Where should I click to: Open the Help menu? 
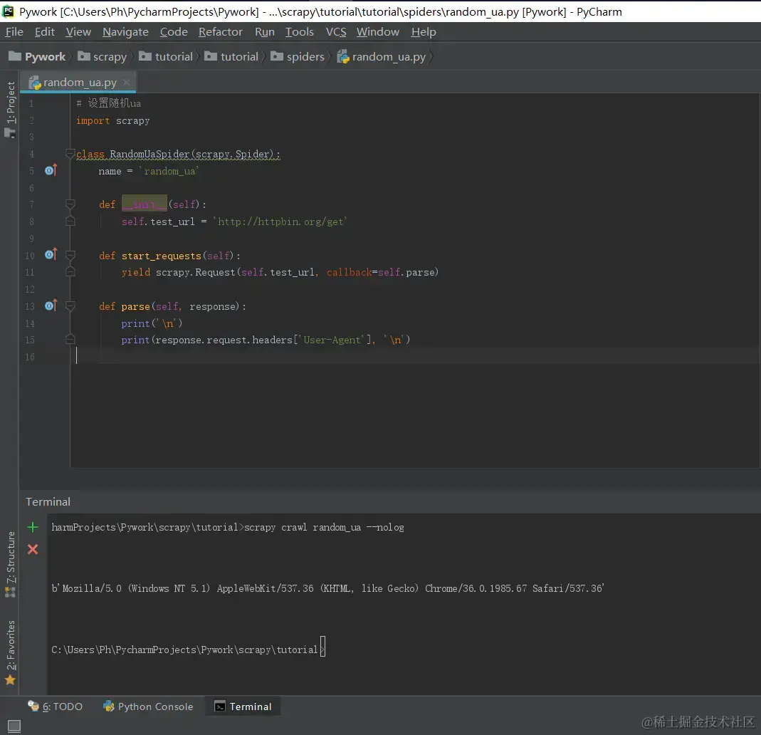click(423, 32)
